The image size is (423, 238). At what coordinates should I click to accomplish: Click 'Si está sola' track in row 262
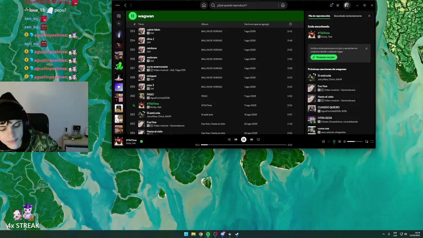pyautogui.click(x=153, y=113)
